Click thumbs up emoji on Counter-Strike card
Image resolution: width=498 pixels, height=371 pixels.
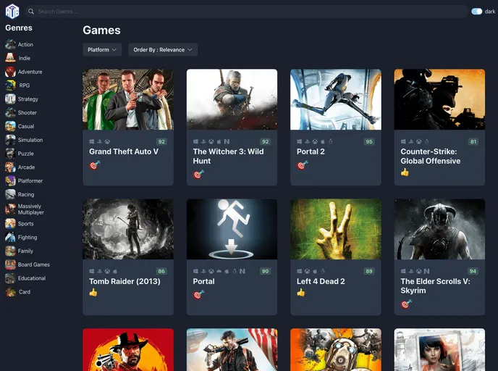pyautogui.click(x=405, y=172)
